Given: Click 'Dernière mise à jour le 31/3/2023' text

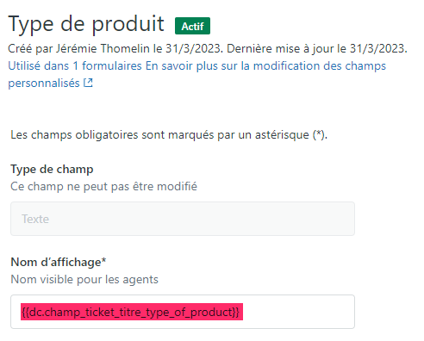Looking at the screenshot, I should tap(317, 48).
